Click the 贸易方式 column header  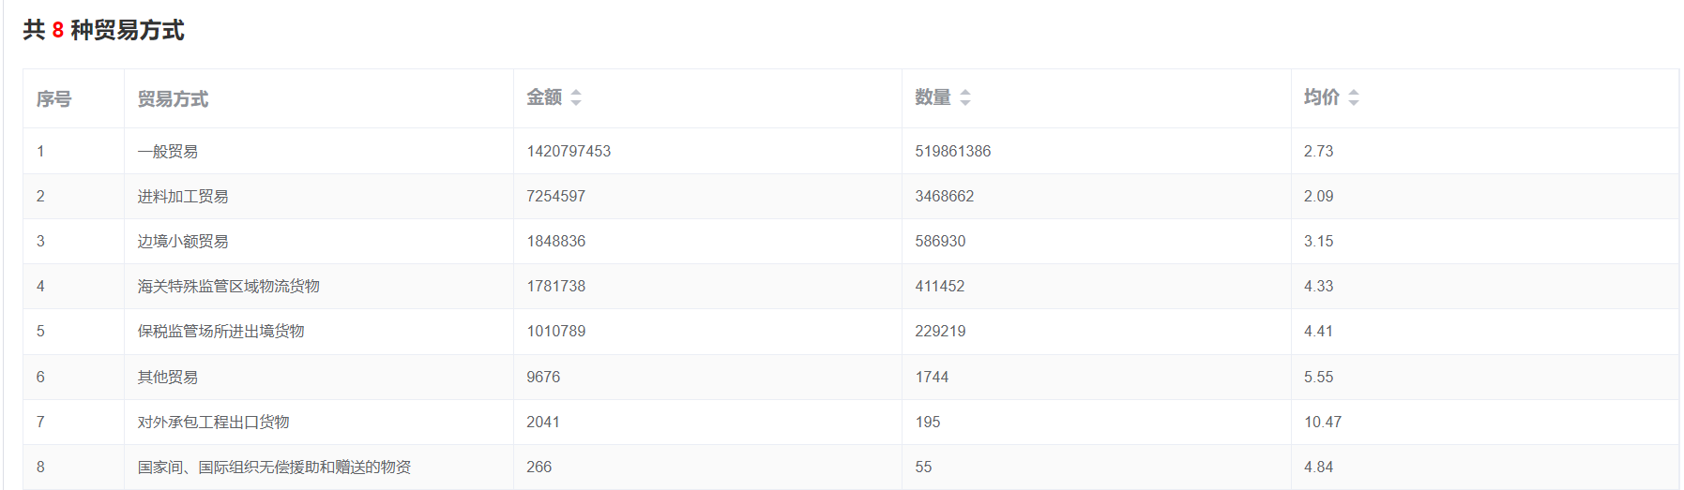point(173,98)
